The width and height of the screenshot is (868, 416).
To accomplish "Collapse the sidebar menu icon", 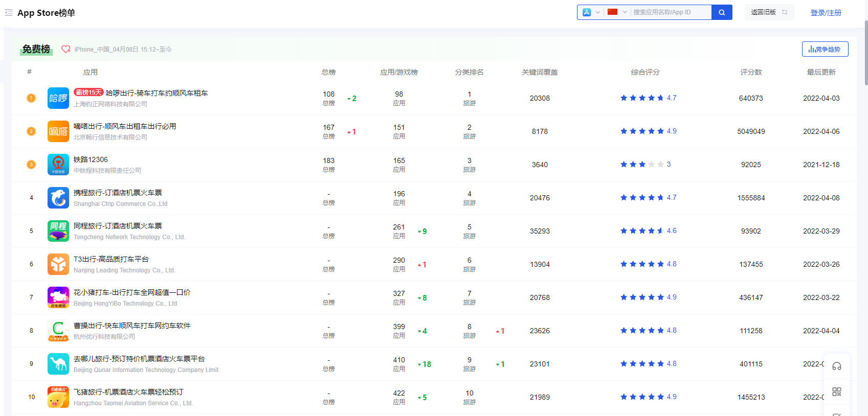I will [9, 12].
